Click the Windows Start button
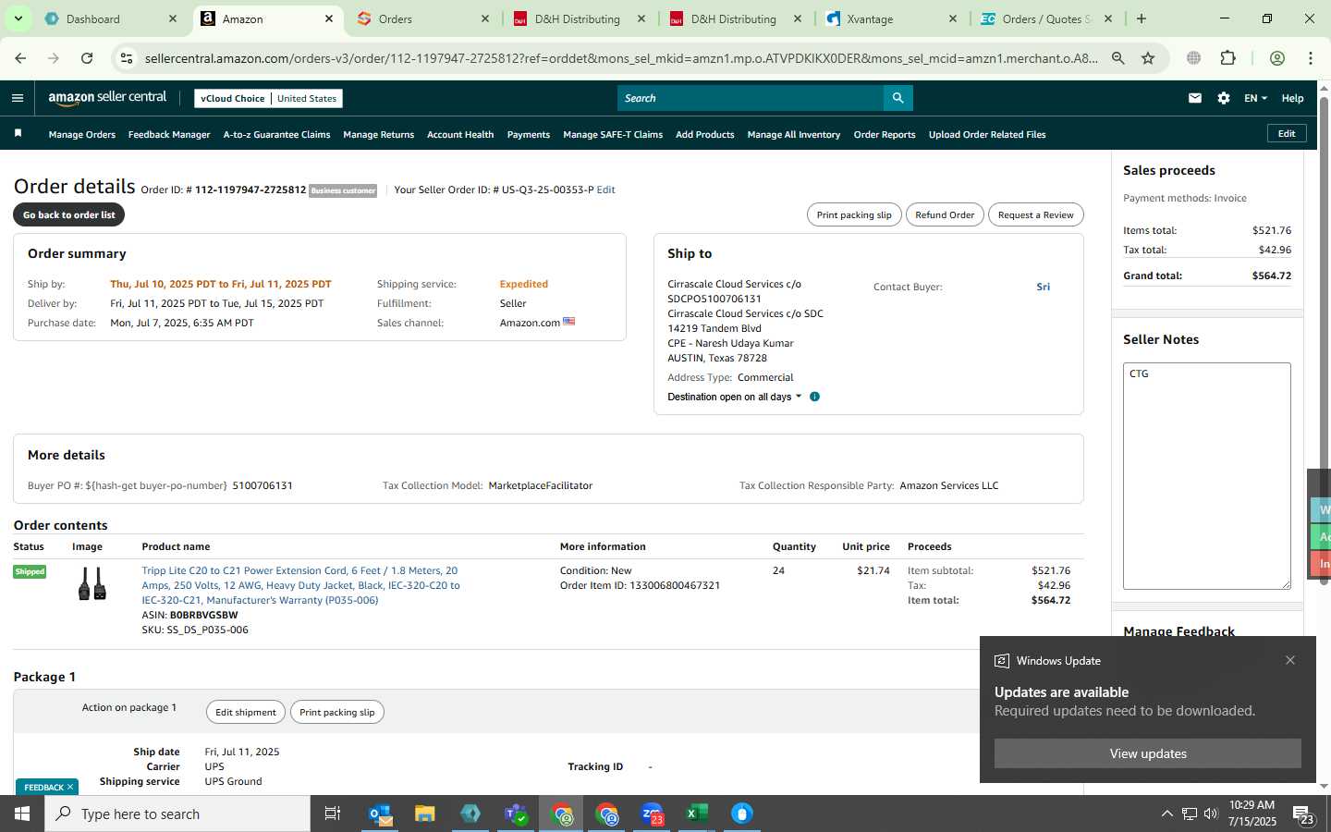This screenshot has width=1331, height=832. click(22, 814)
